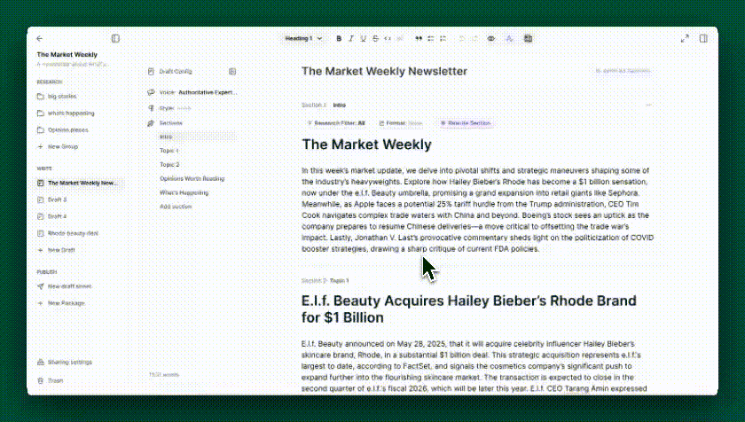Toggle italic formatting
The width and height of the screenshot is (745, 422).
[351, 38]
